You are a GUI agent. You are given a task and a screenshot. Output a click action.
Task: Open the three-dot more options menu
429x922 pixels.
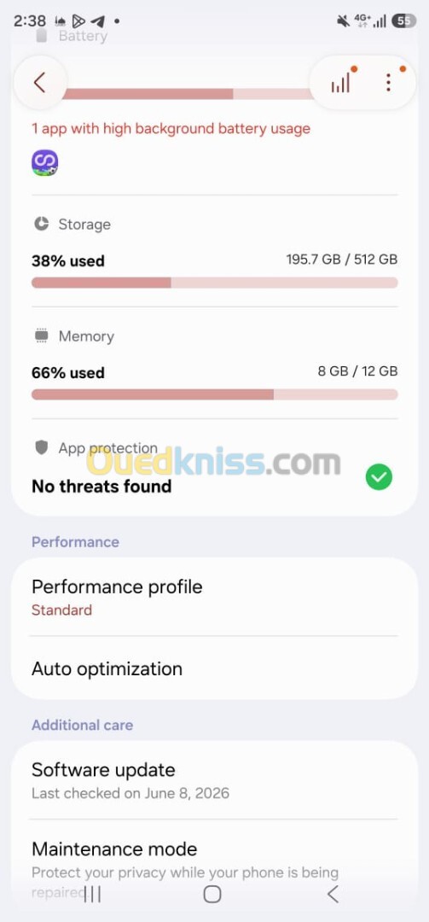click(388, 82)
